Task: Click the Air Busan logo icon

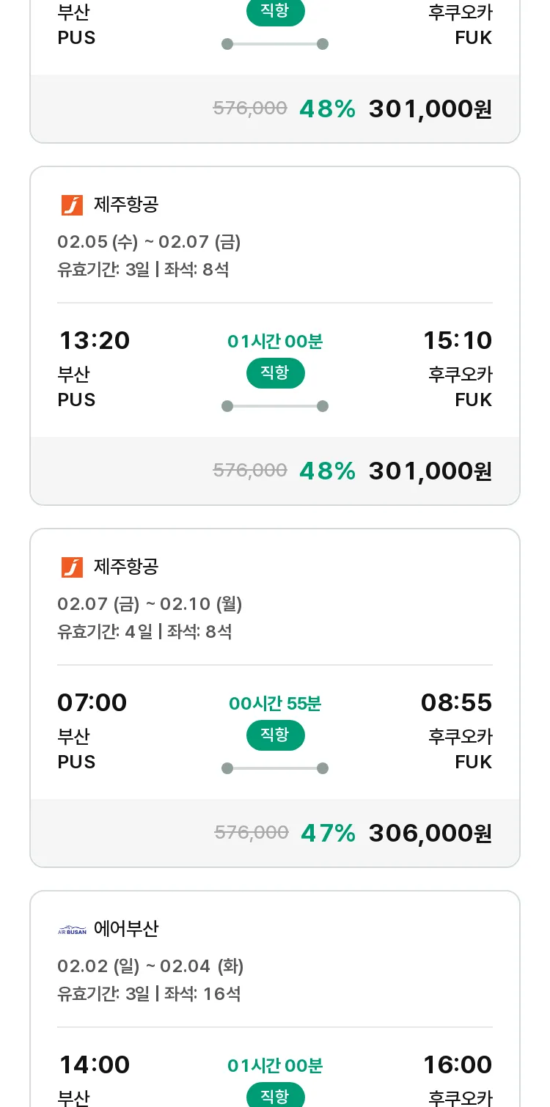Action: pos(72,930)
